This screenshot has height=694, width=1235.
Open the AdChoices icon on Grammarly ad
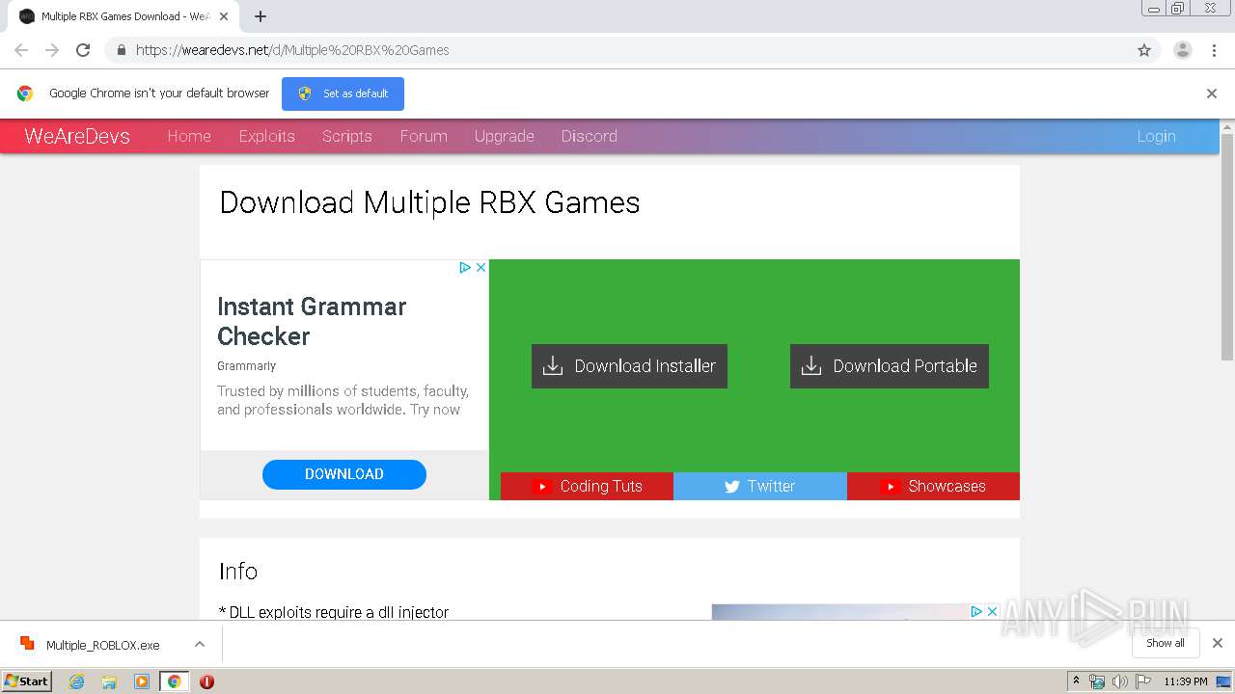(x=465, y=267)
